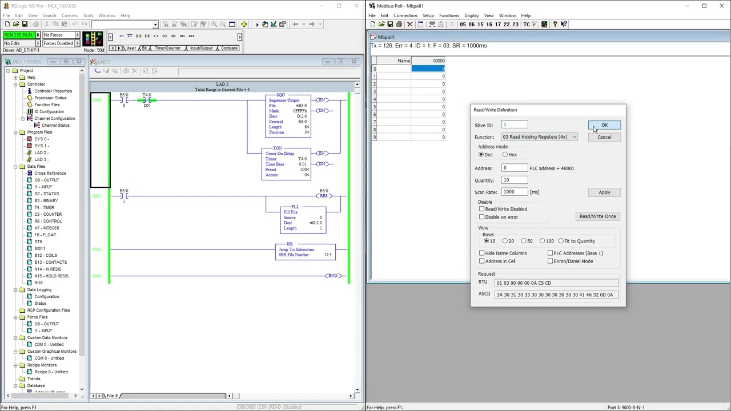The width and height of the screenshot is (731, 411).
Task: Open No Edits dropdown
Action: [x=38, y=43]
